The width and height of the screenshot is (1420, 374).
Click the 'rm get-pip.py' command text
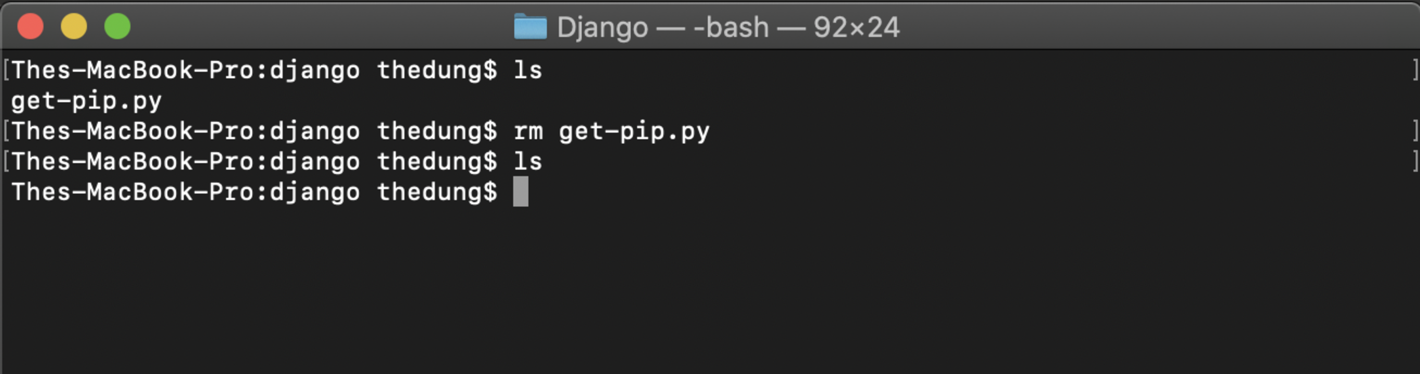[612, 132]
